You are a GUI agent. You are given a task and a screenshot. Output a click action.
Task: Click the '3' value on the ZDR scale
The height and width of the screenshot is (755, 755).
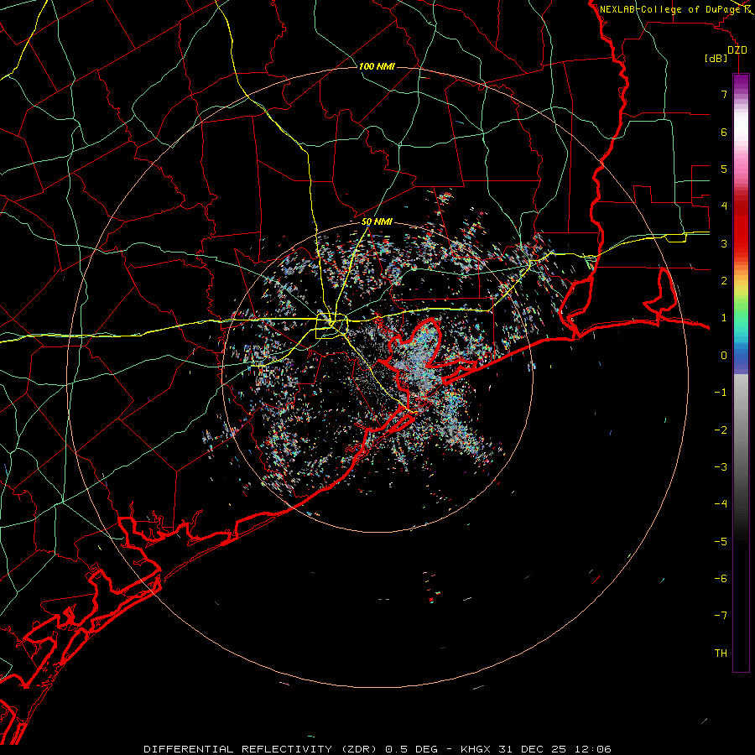[x=724, y=243]
